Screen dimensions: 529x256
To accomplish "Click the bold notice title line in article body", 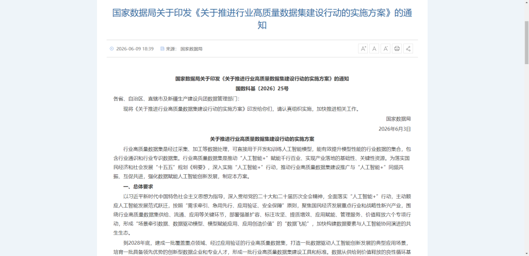I will tap(262, 79).
